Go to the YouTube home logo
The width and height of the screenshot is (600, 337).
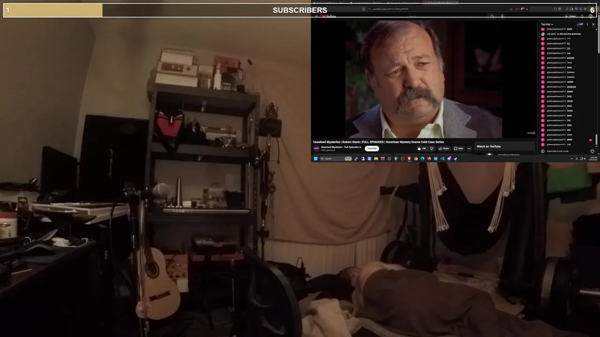click(329, 16)
